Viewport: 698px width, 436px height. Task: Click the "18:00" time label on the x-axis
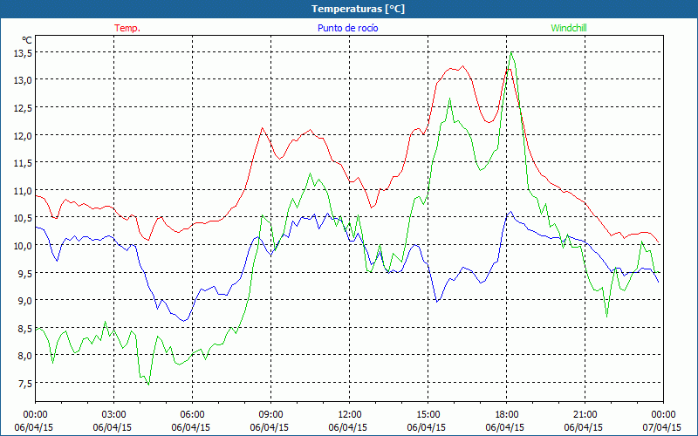click(x=507, y=414)
